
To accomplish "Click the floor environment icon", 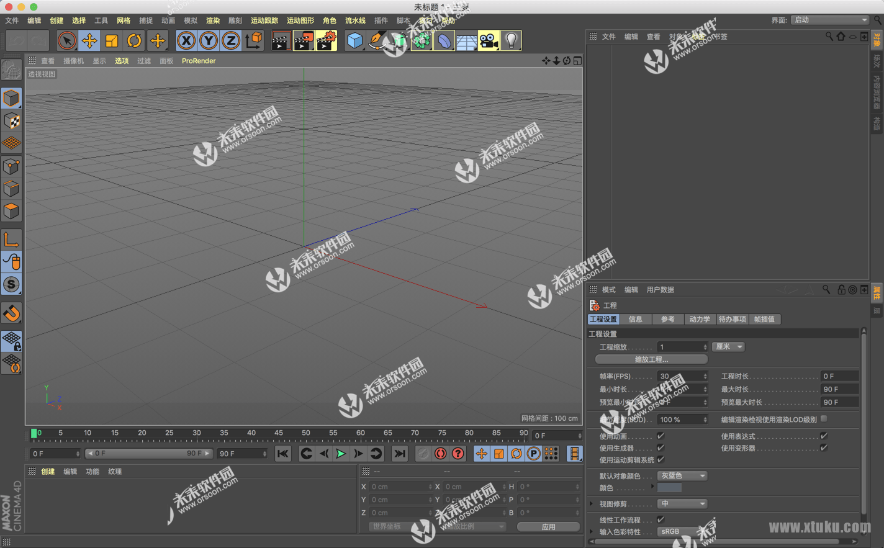I will tap(466, 41).
